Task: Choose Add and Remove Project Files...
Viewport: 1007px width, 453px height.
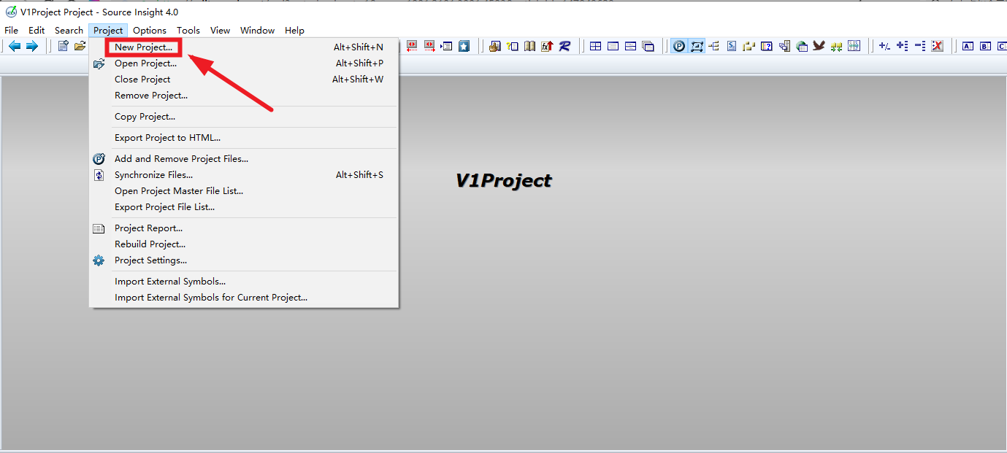Action: click(x=244, y=159)
